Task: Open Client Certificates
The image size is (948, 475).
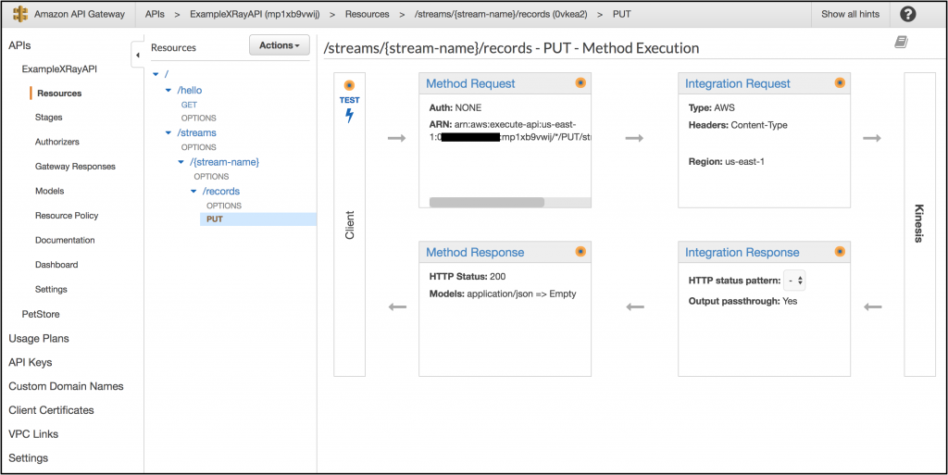Action: pyautogui.click(x=52, y=410)
